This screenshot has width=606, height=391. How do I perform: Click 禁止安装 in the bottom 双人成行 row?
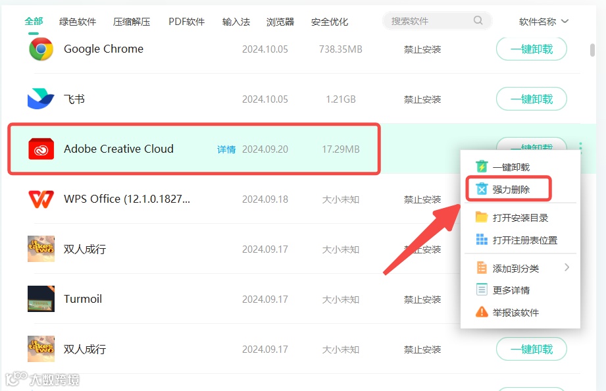422,350
